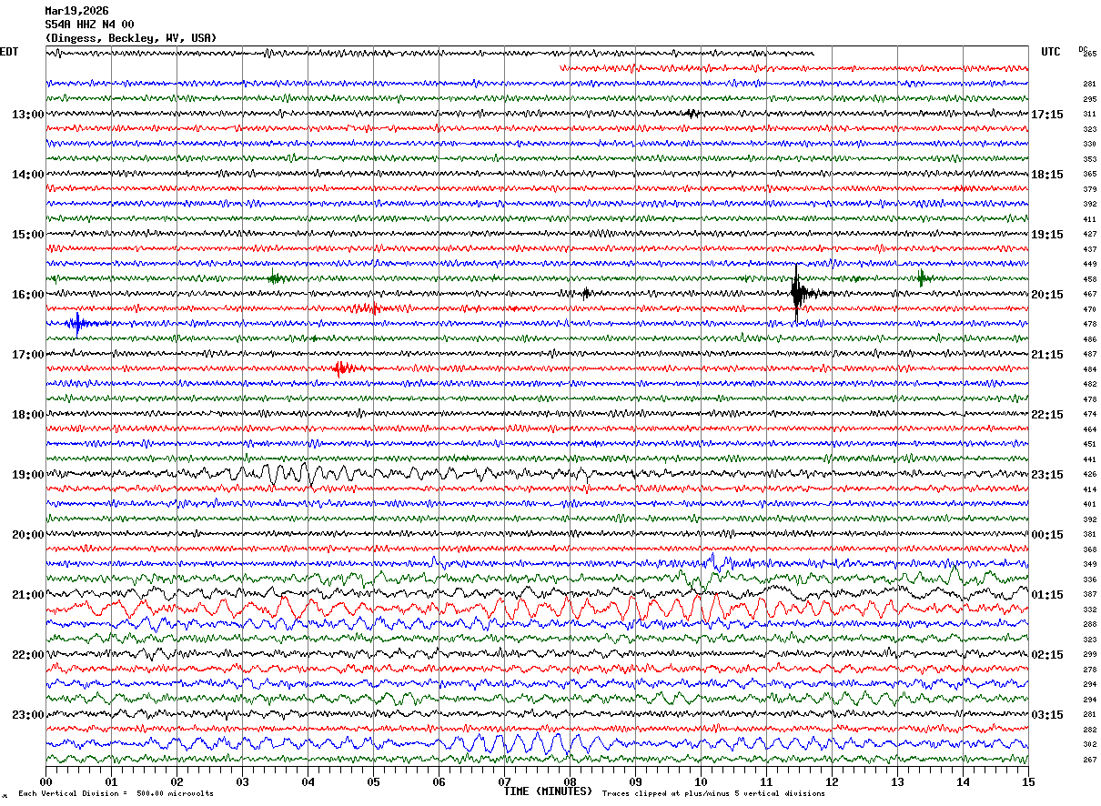The height and width of the screenshot is (806, 1101).
Task: Click the 21:15 UTC time label
Action: pyautogui.click(x=1047, y=354)
